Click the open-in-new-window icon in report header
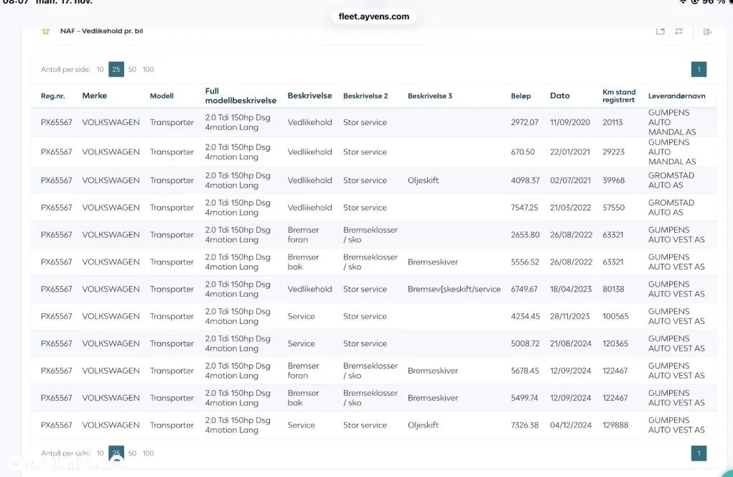The image size is (733, 477). pos(660,32)
